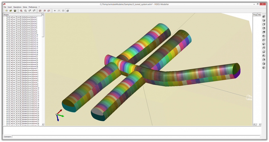This screenshot has height=142, width=269.
Task: Toggle the pressed cube icon in top toolbar
Action: [68, 11]
